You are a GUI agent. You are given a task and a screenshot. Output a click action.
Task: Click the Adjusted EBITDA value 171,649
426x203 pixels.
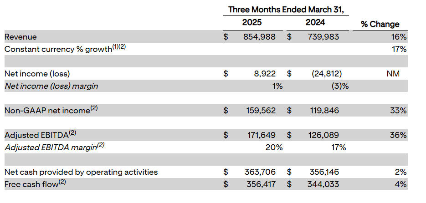pyautogui.click(x=257, y=135)
